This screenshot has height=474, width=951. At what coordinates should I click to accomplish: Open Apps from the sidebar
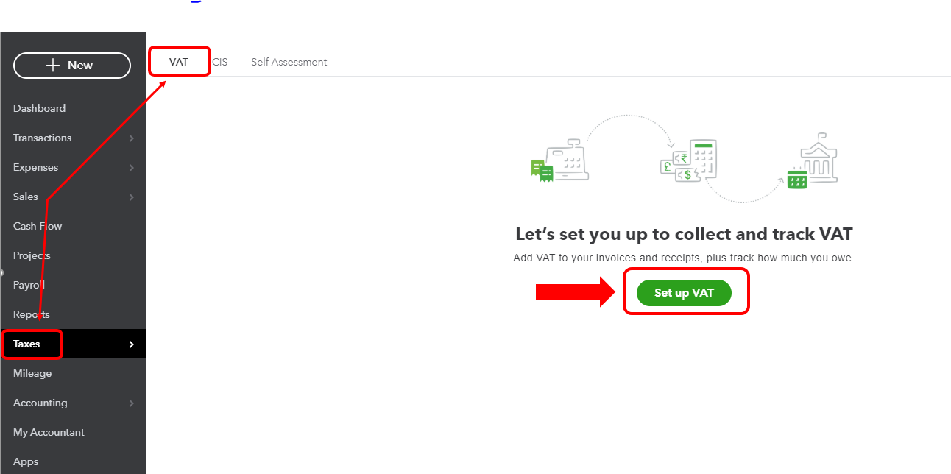[26, 461]
